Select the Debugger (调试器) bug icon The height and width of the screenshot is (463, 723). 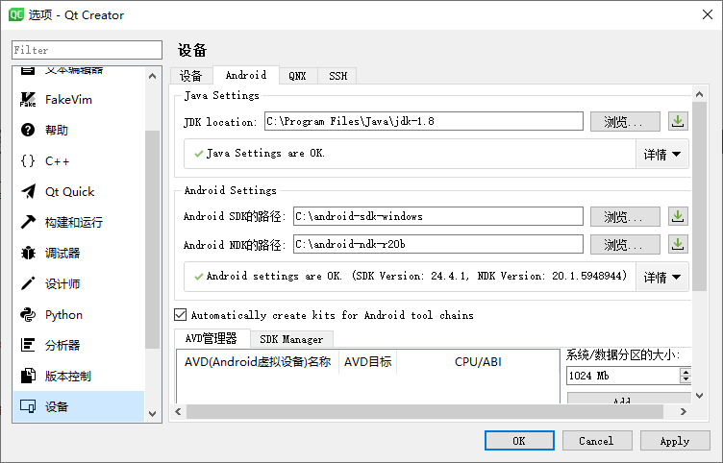point(28,253)
